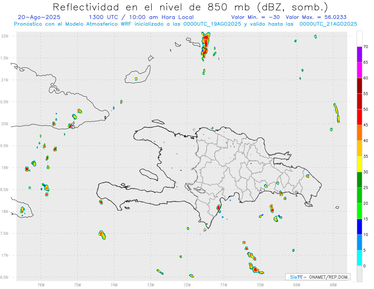
Task: Click the colorbar label "5"
Action: (365, 250)
